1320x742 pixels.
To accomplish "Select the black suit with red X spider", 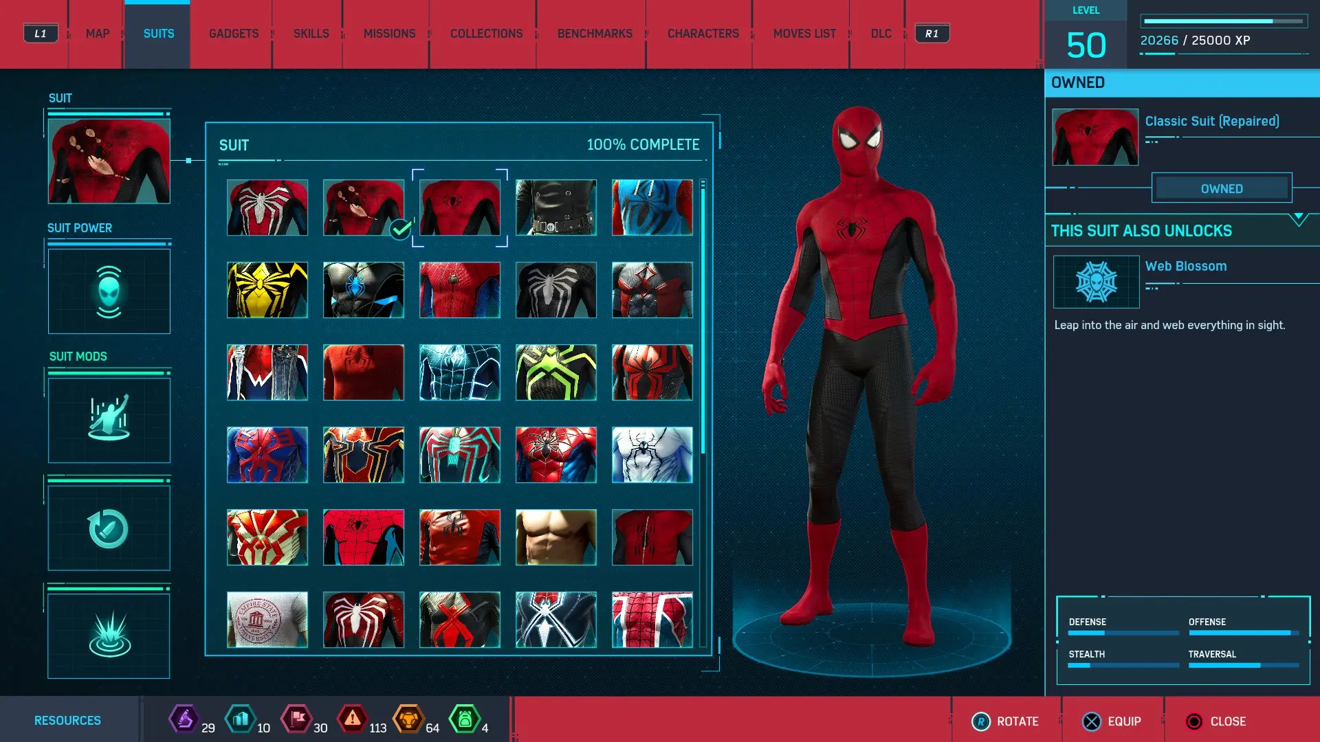I will tap(460, 620).
